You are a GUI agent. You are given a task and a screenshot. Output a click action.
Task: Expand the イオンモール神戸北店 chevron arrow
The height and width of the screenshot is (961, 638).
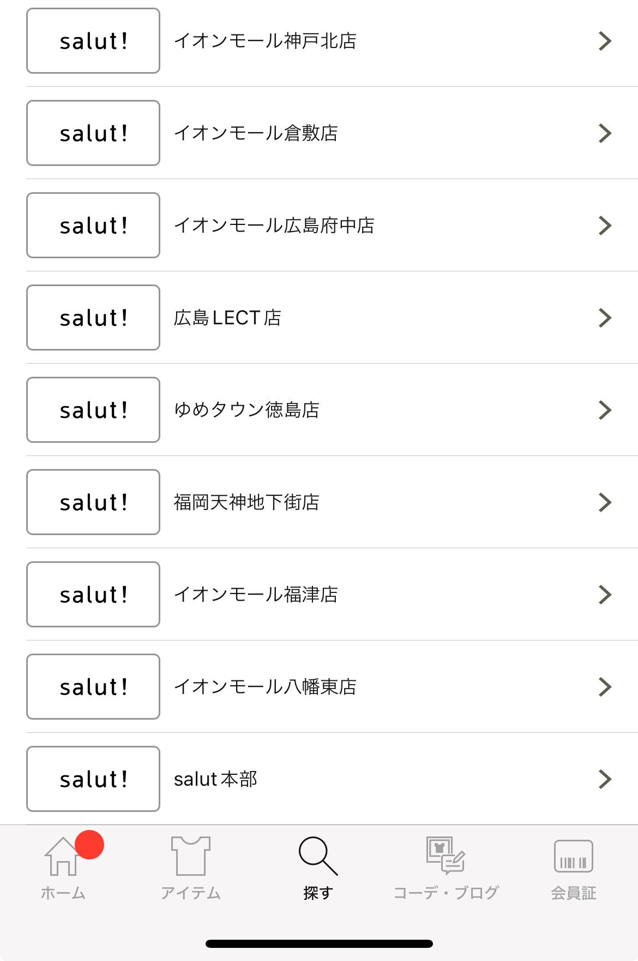point(605,41)
